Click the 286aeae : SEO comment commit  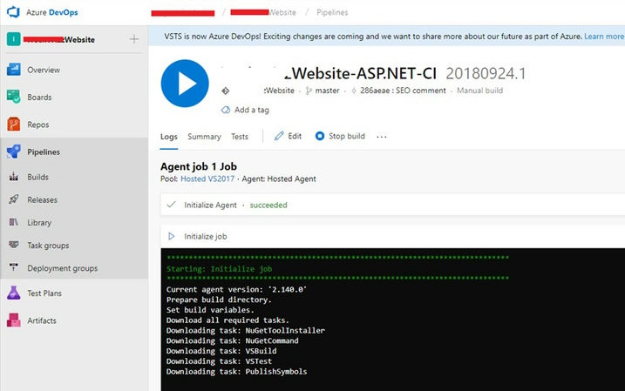coord(403,91)
